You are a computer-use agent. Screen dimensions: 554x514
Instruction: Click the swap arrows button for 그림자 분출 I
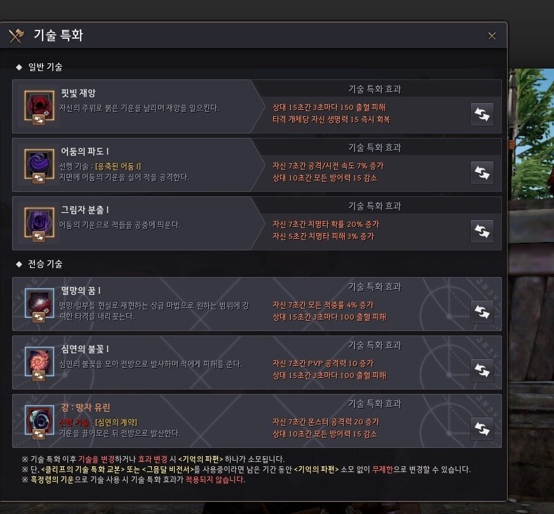(482, 231)
